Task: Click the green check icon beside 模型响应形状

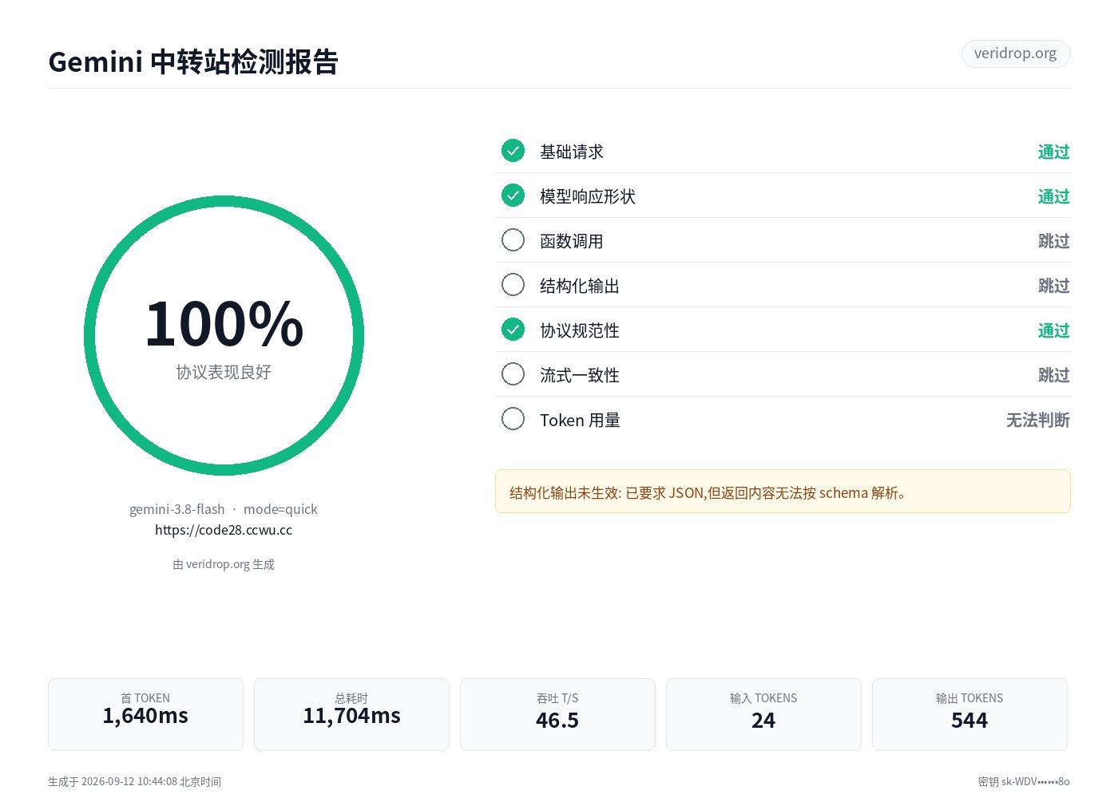Action: pos(513,196)
